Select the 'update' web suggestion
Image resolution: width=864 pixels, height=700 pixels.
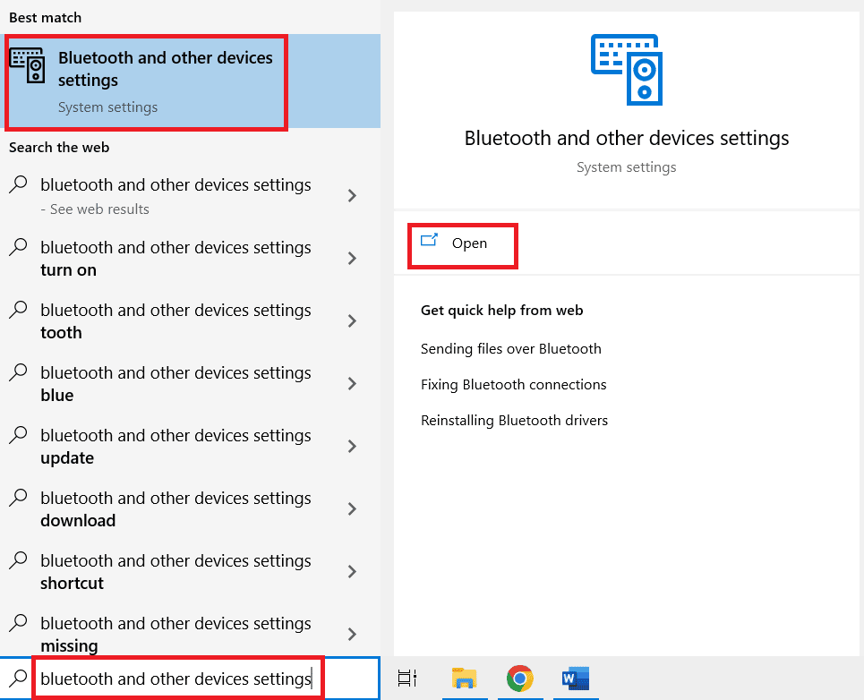(191, 447)
